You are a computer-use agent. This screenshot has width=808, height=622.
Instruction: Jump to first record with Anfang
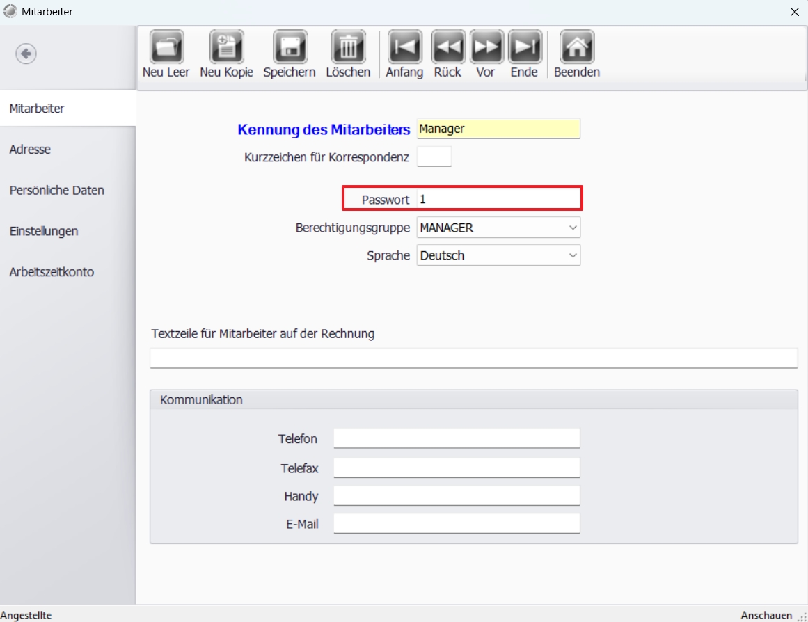[404, 47]
